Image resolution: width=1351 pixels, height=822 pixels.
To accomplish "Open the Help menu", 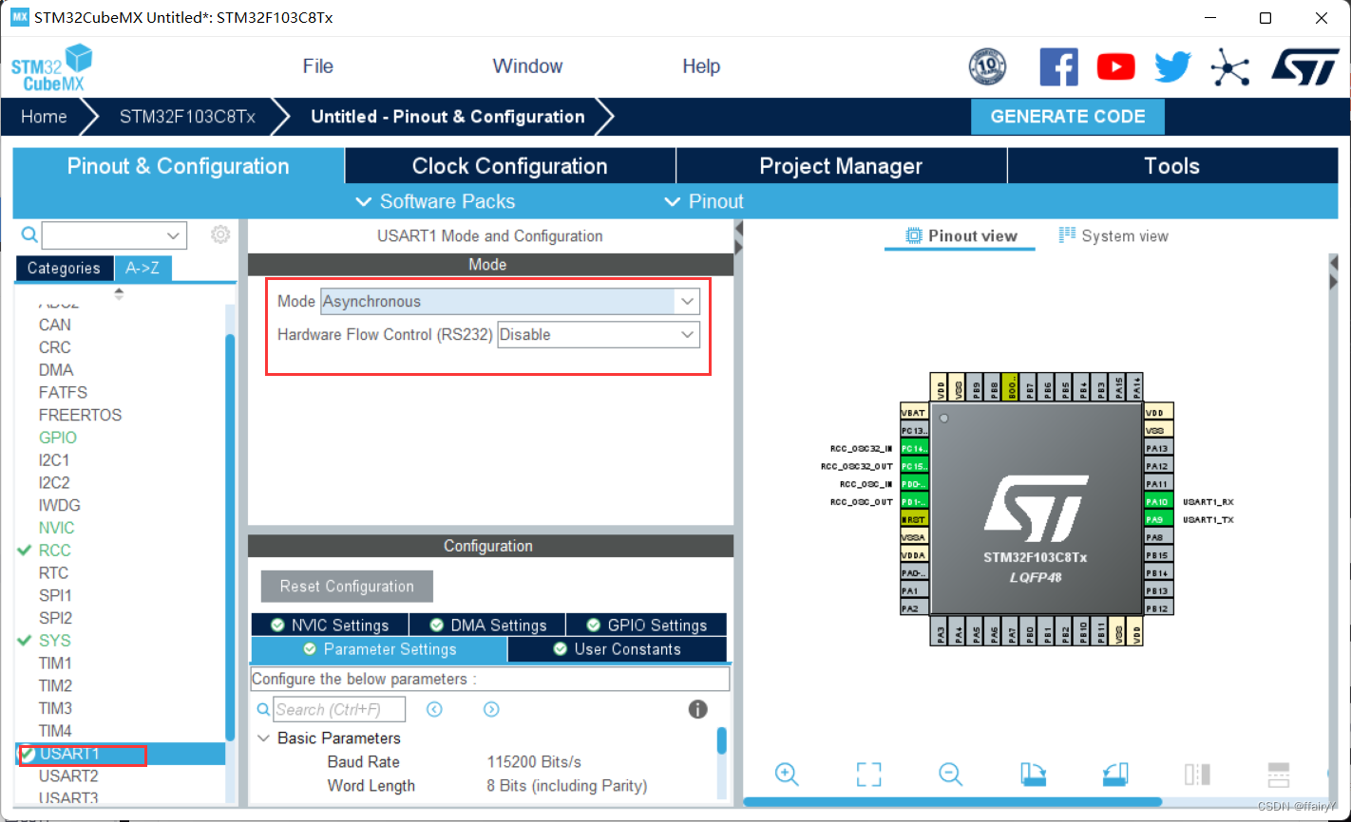I will pos(701,66).
